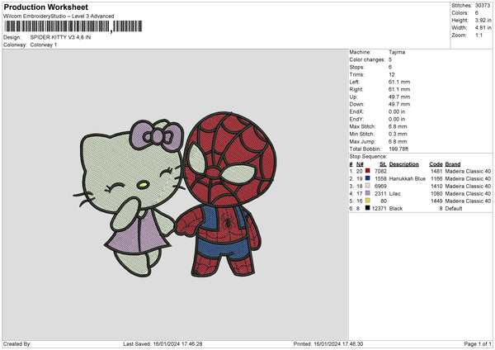
Task: Click the Width value 4.81 in
Action: click(483, 28)
